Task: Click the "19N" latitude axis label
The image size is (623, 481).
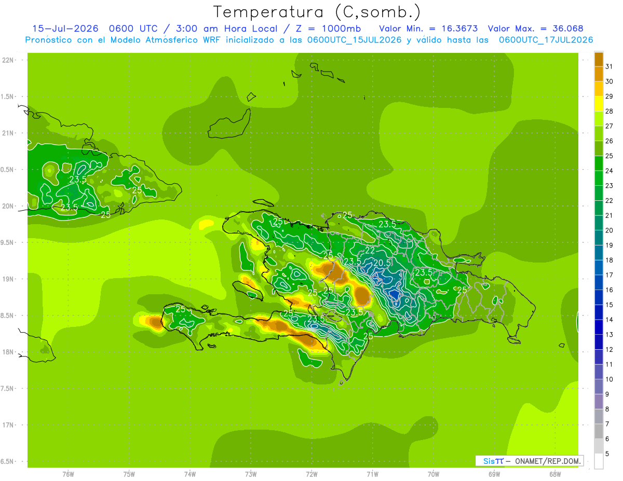Action: (x=9, y=279)
